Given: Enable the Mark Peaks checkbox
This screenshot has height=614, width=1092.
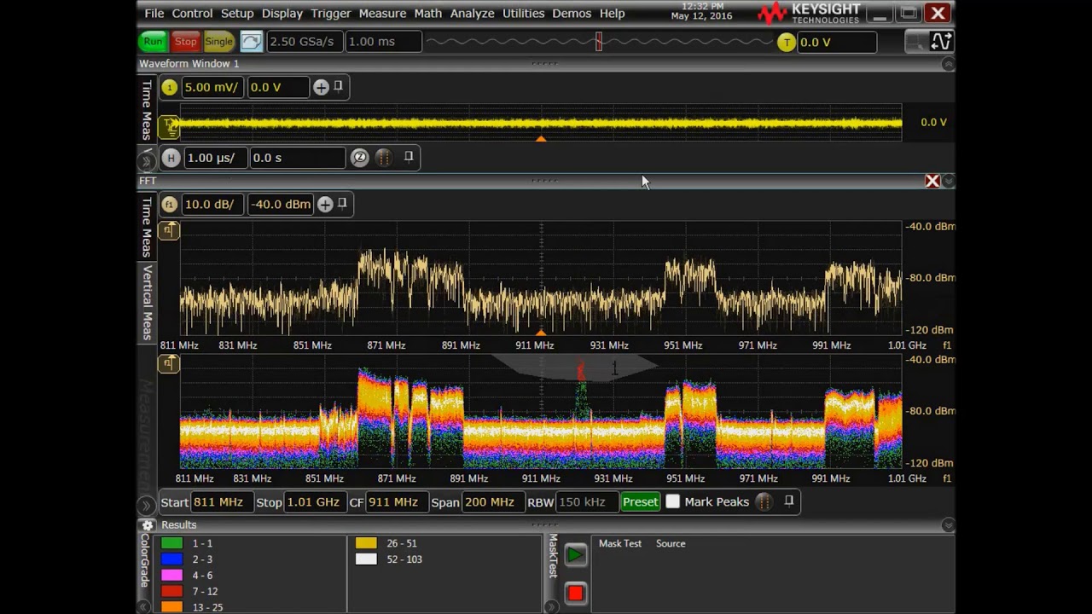Looking at the screenshot, I should point(672,501).
